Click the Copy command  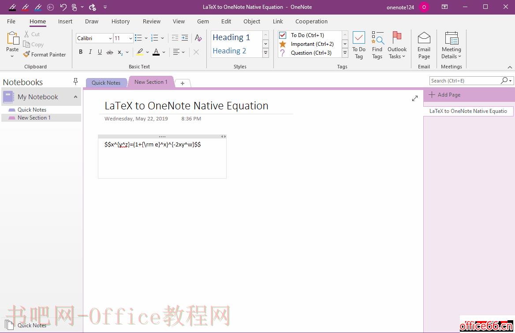tap(33, 45)
